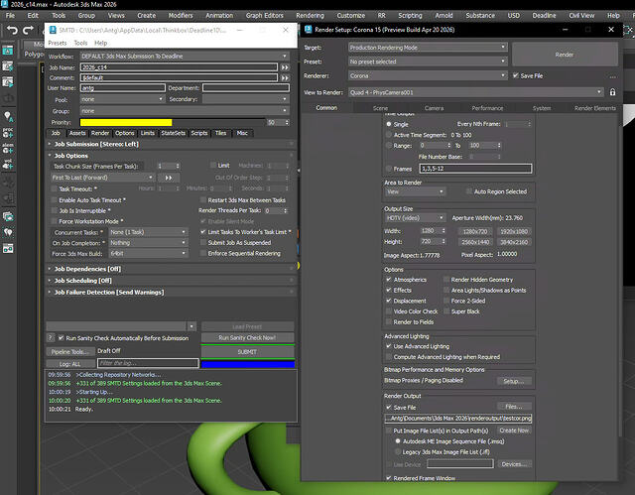Image resolution: width=635 pixels, height=495 pixels.
Task: Click the double-arrow button next to Comment
Action: coord(285,77)
